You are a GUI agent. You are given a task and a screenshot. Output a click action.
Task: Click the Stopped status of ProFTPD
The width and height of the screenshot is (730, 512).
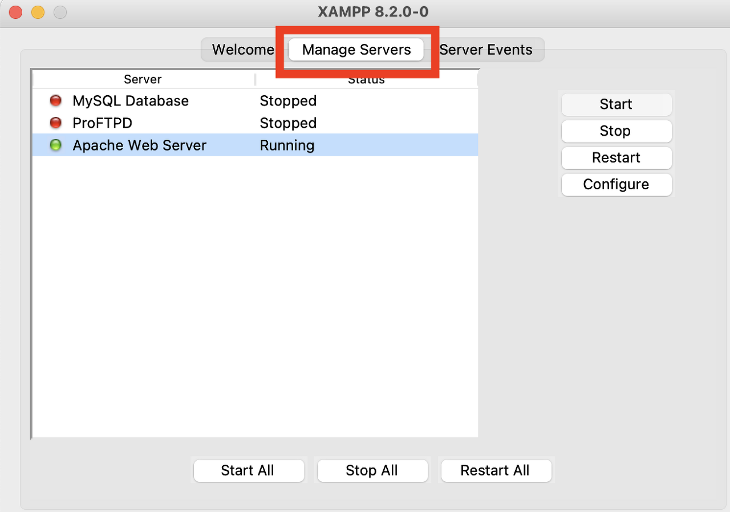point(288,123)
